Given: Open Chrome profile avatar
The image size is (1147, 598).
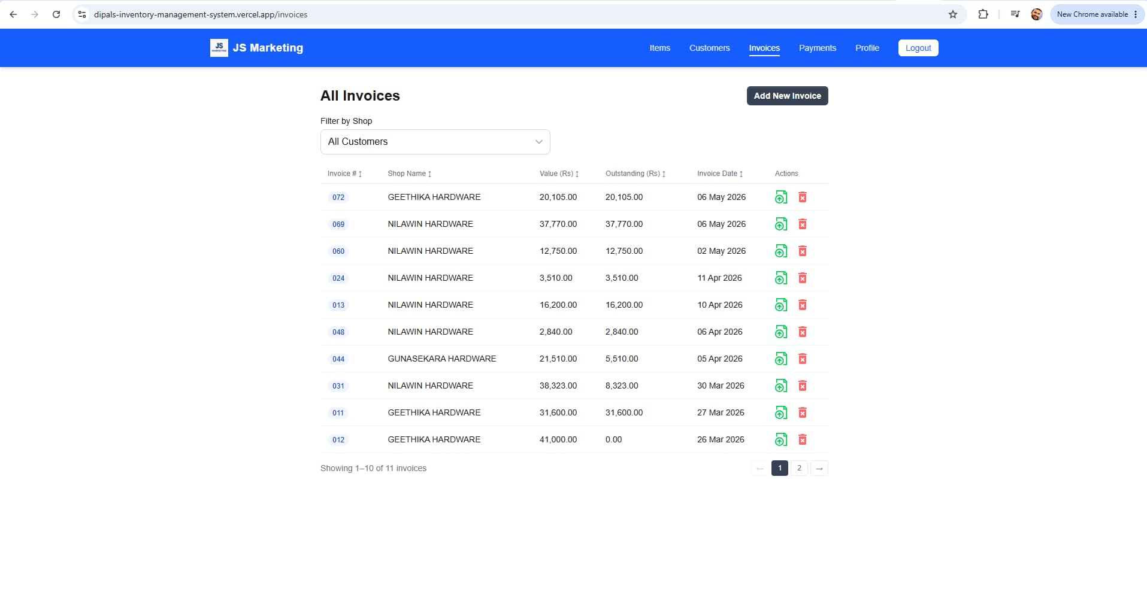Looking at the screenshot, I should 1037,14.
